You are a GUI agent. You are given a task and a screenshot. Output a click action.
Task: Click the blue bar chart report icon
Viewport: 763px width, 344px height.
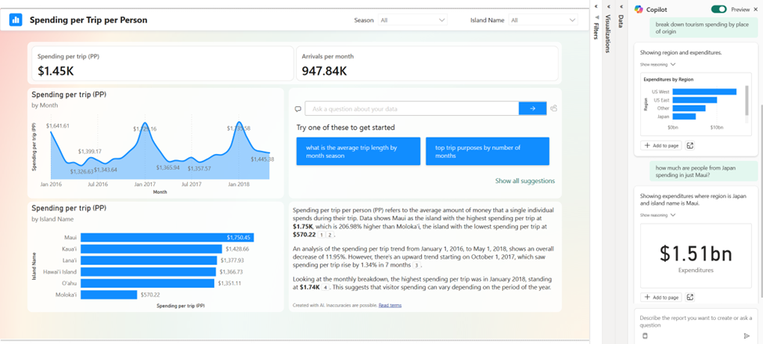tap(16, 20)
